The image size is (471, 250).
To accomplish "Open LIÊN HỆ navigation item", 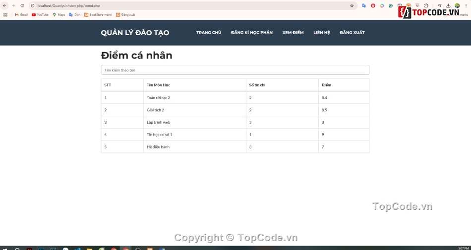I will point(322,32).
